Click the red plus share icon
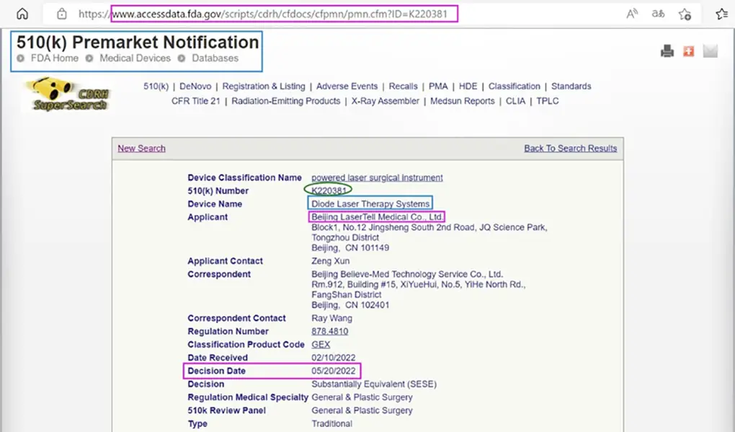 coord(688,51)
